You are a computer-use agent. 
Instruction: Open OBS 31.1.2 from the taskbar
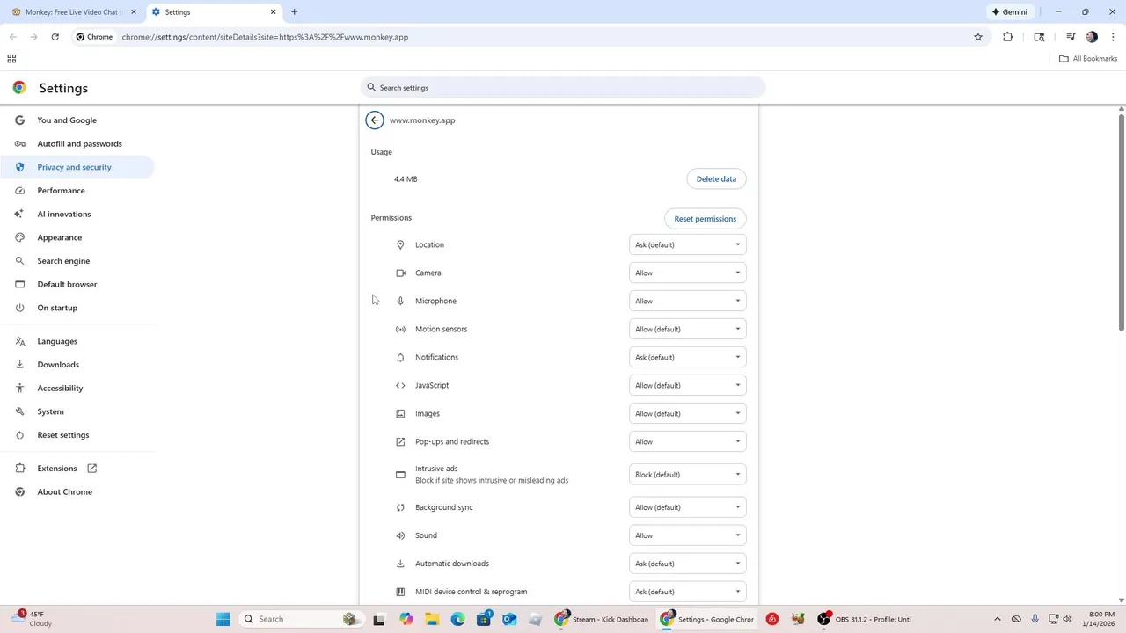(x=865, y=619)
